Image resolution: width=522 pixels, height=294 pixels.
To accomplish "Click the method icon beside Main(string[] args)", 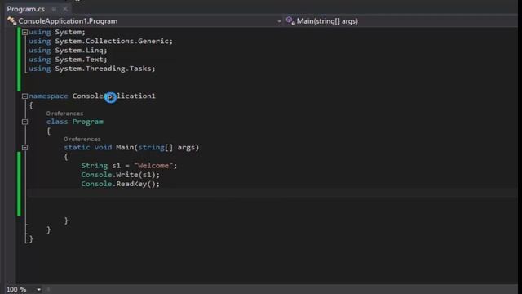I will [290, 21].
